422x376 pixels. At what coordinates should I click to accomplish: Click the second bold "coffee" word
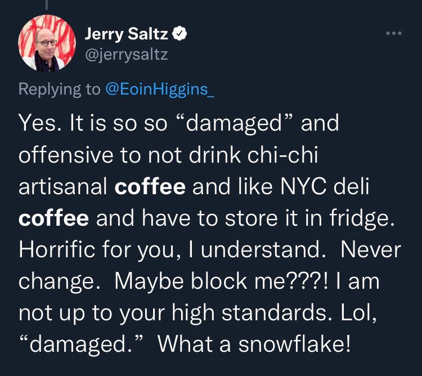(53, 218)
